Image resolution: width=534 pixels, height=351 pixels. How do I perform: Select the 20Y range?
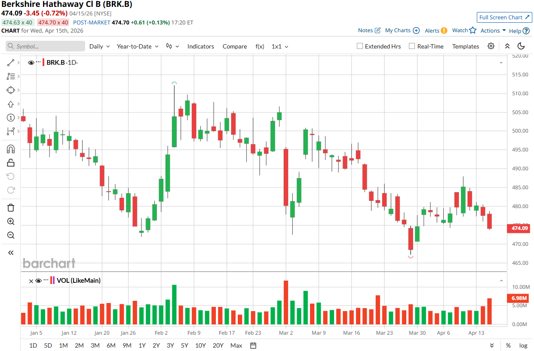coord(218,345)
